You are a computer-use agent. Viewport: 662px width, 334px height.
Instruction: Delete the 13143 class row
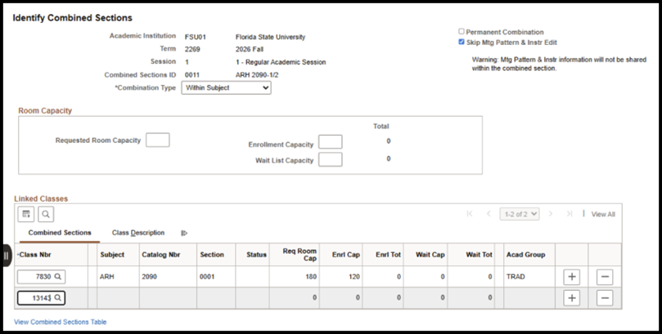click(605, 298)
